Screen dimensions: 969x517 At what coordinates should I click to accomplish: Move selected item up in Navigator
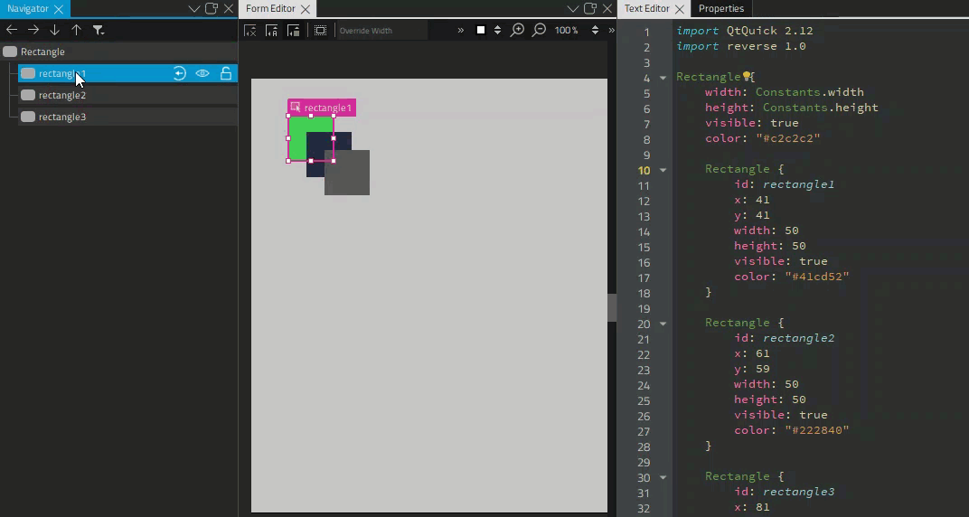coord(76,30)
